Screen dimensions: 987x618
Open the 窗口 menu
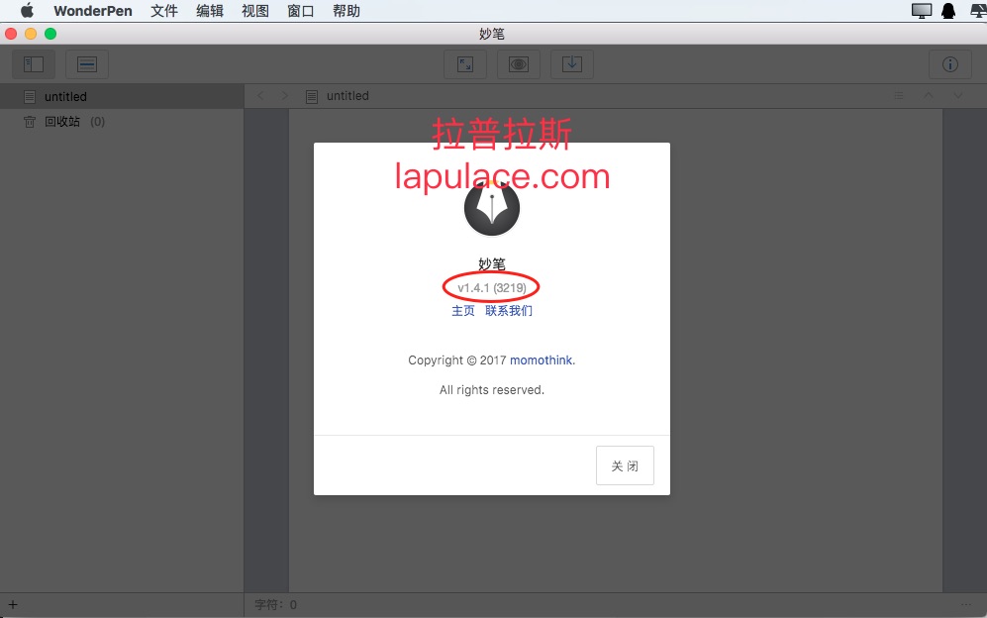pos(300,11)
